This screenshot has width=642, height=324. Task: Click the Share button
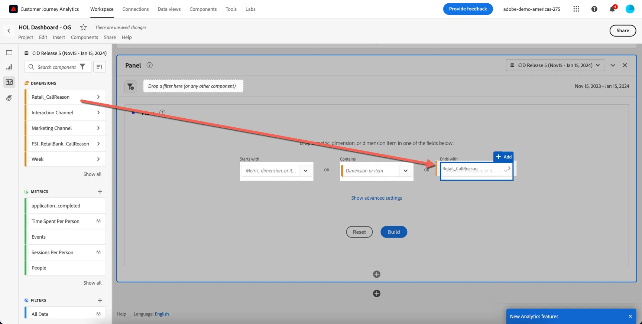click(623, 30)
